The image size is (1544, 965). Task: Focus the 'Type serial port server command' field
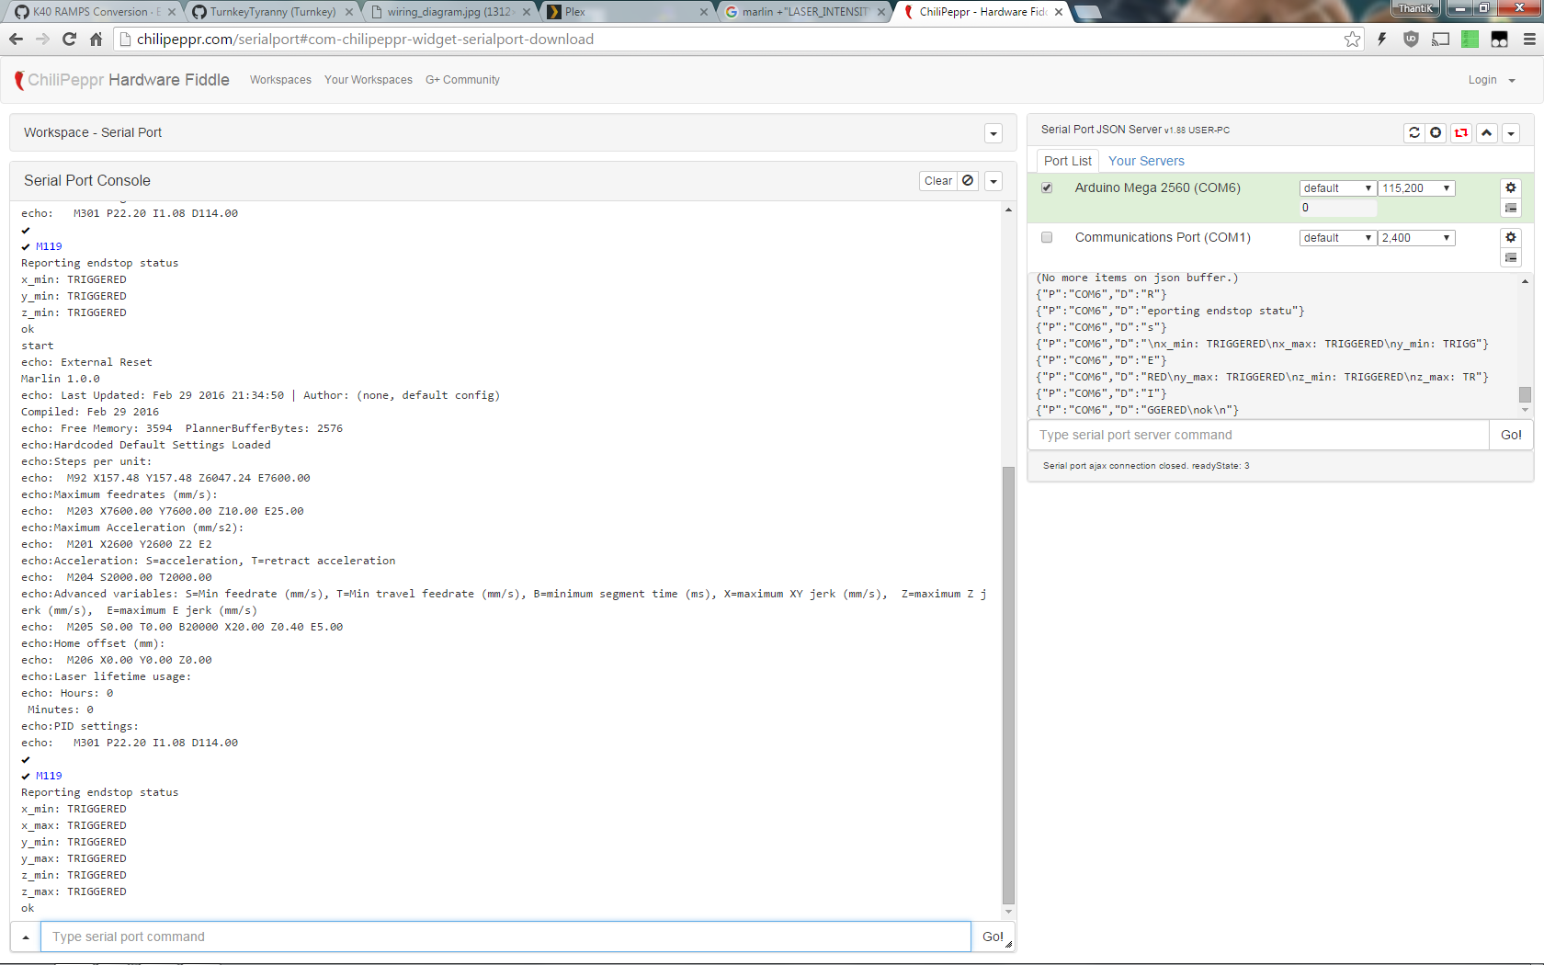(1257, 436)
